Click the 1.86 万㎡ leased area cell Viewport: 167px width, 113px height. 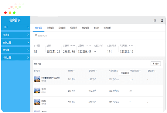coord(92,79)
